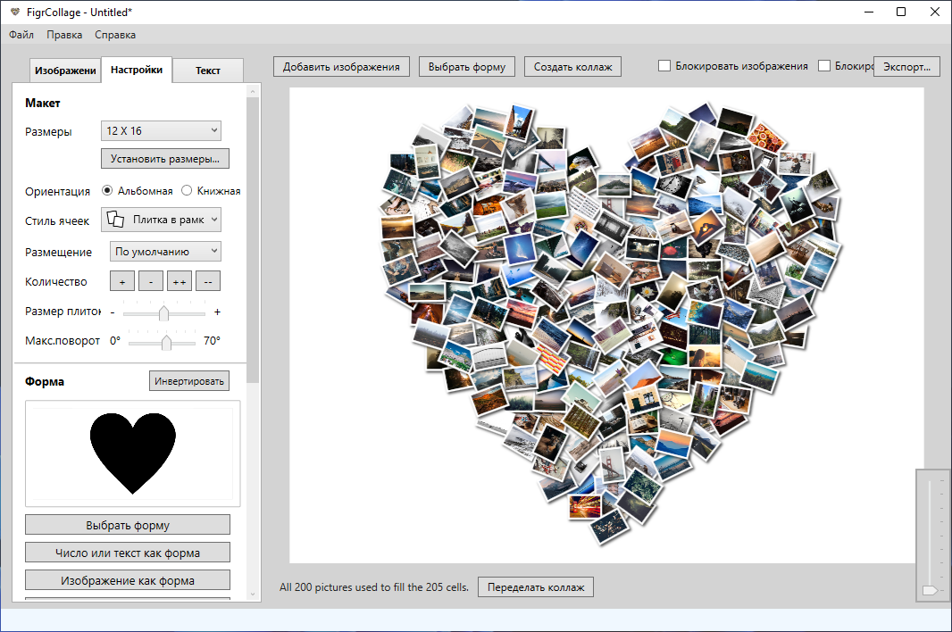
Task: Switch to the Текст tab
Action: tap(207, 71)
